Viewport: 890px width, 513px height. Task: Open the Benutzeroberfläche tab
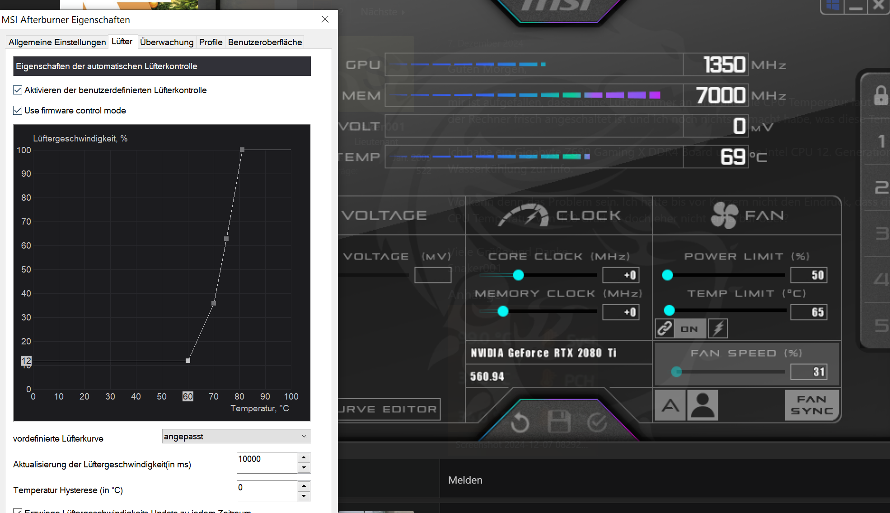(265, 42)
